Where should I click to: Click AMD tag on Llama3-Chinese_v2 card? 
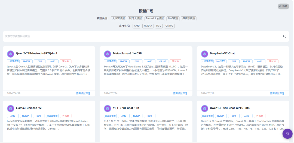(x=13, y=116)
